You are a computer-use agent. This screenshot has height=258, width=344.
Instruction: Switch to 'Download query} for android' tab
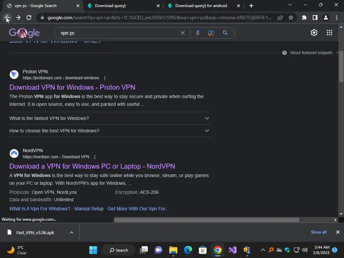point(204,6)
